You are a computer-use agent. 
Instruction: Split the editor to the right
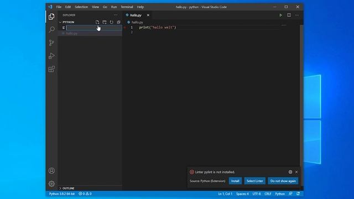click(x=289, y=15)
